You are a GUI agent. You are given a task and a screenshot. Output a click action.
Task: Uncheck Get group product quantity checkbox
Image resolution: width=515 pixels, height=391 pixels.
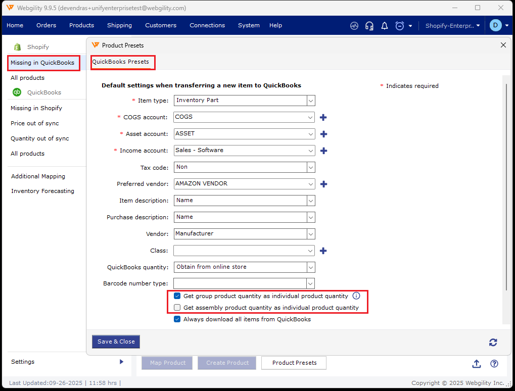(177, 296)
